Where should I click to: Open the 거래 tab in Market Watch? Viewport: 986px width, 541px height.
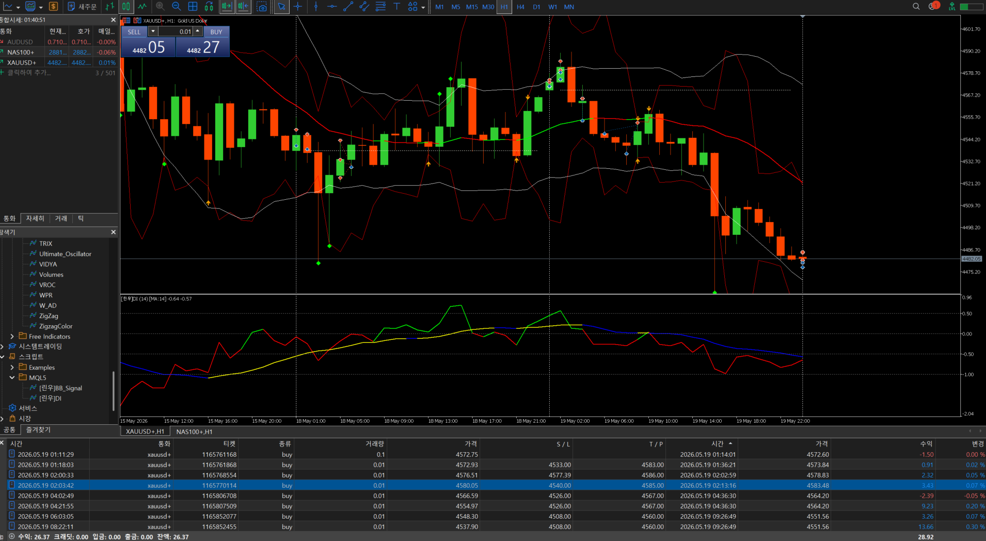pos(61,218)
